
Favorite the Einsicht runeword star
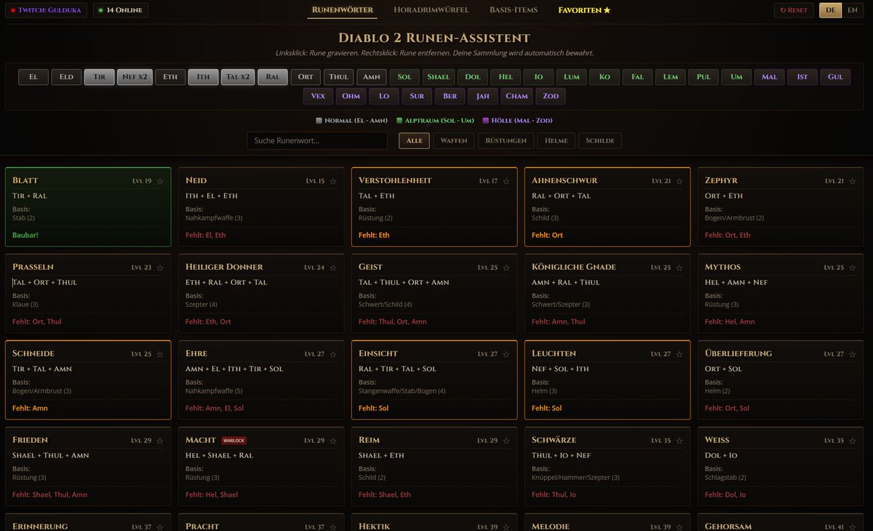click(x=506, y=354)
